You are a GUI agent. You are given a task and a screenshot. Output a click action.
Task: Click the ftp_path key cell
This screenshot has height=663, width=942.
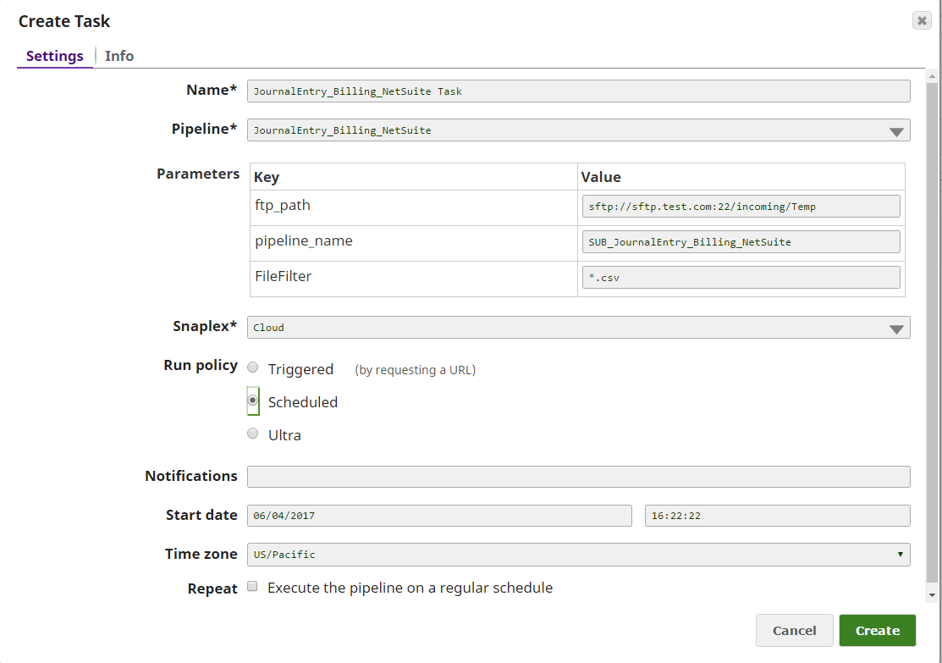tap(413, 207)
